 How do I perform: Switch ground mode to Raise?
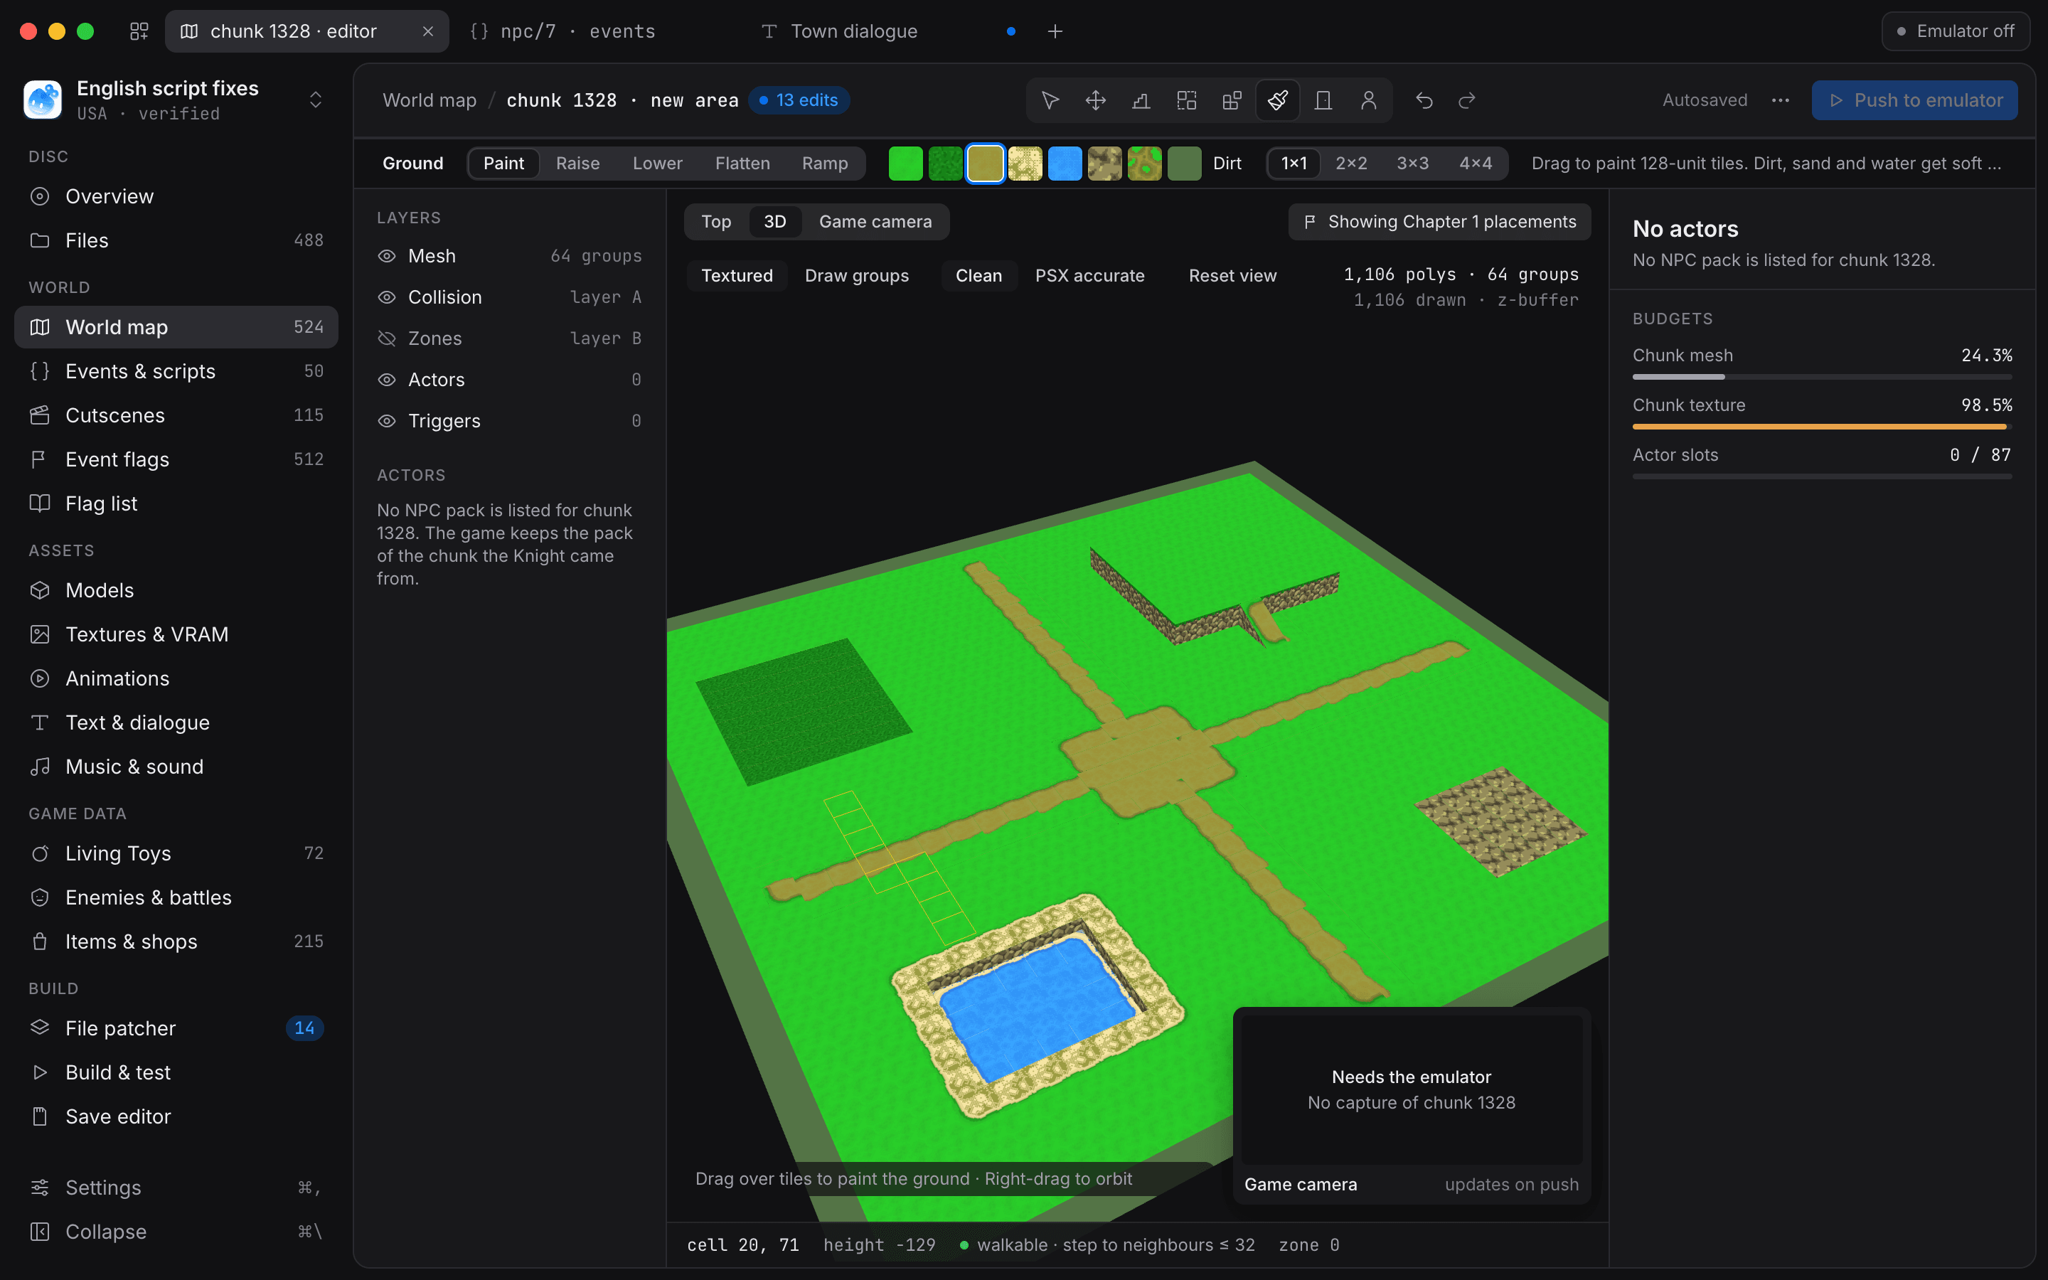(578, 164)
